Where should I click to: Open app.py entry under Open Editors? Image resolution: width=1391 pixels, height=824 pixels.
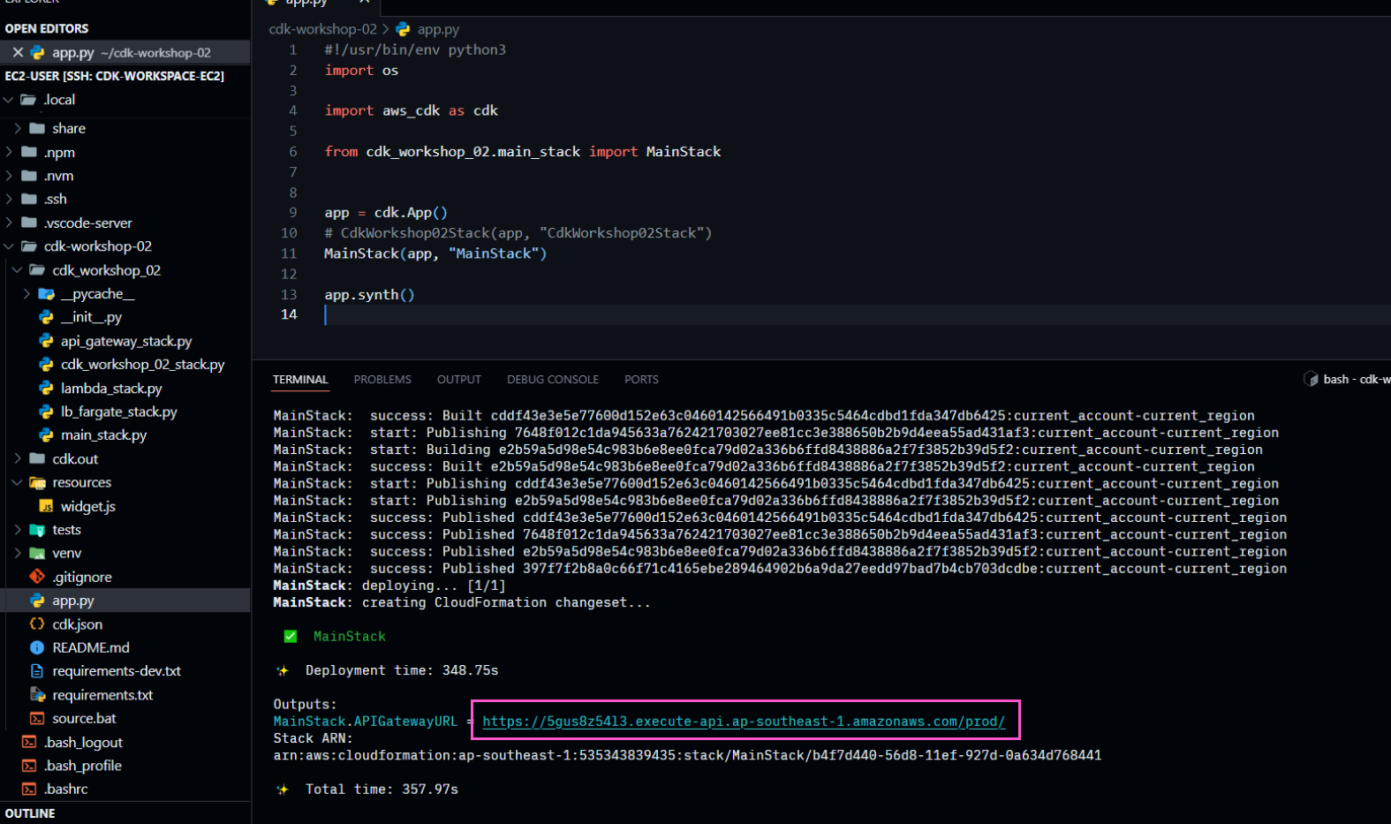tap(125, 53)
